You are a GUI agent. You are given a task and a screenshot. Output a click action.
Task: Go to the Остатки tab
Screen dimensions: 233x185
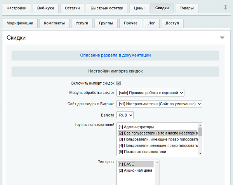[x=71, y=8]
